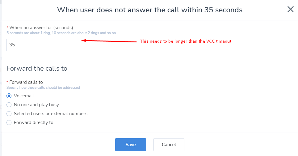The width and height of the screenshot is (298, 156).
Task: Click the Cancel button
Action: coord(169,145)
